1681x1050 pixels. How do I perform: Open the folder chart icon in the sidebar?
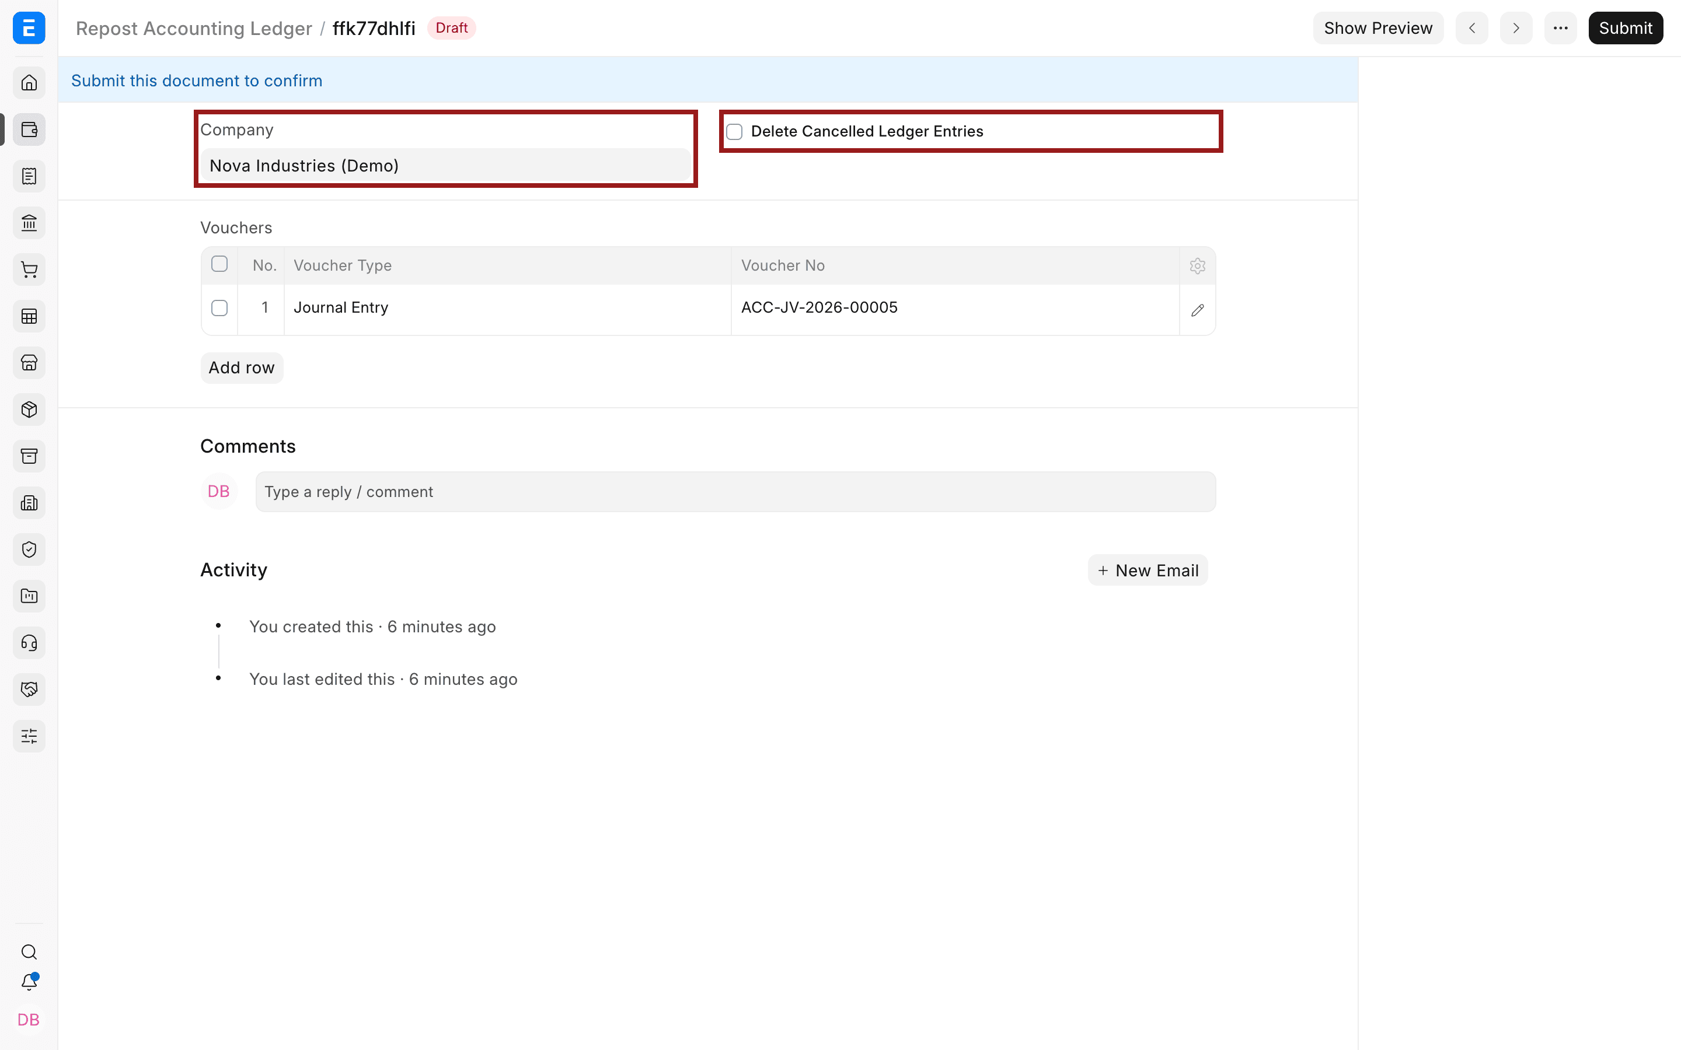click(29, 596)
